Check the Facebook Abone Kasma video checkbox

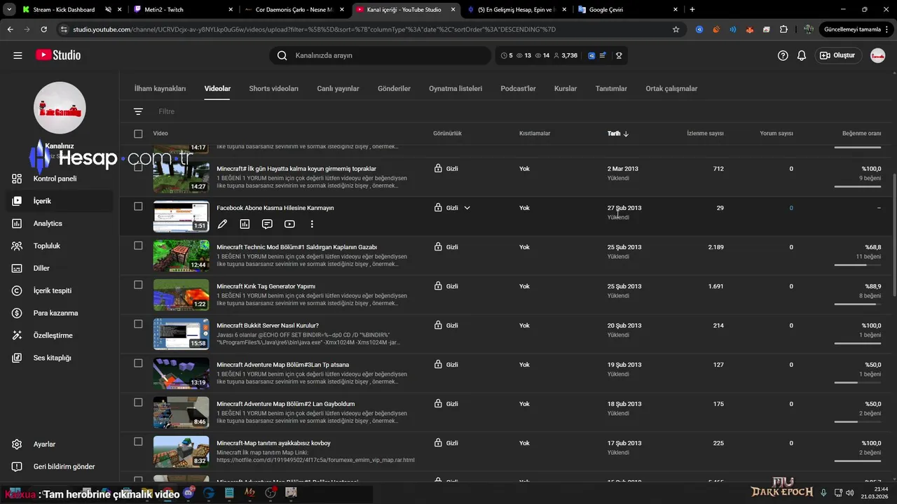point(138,206)
